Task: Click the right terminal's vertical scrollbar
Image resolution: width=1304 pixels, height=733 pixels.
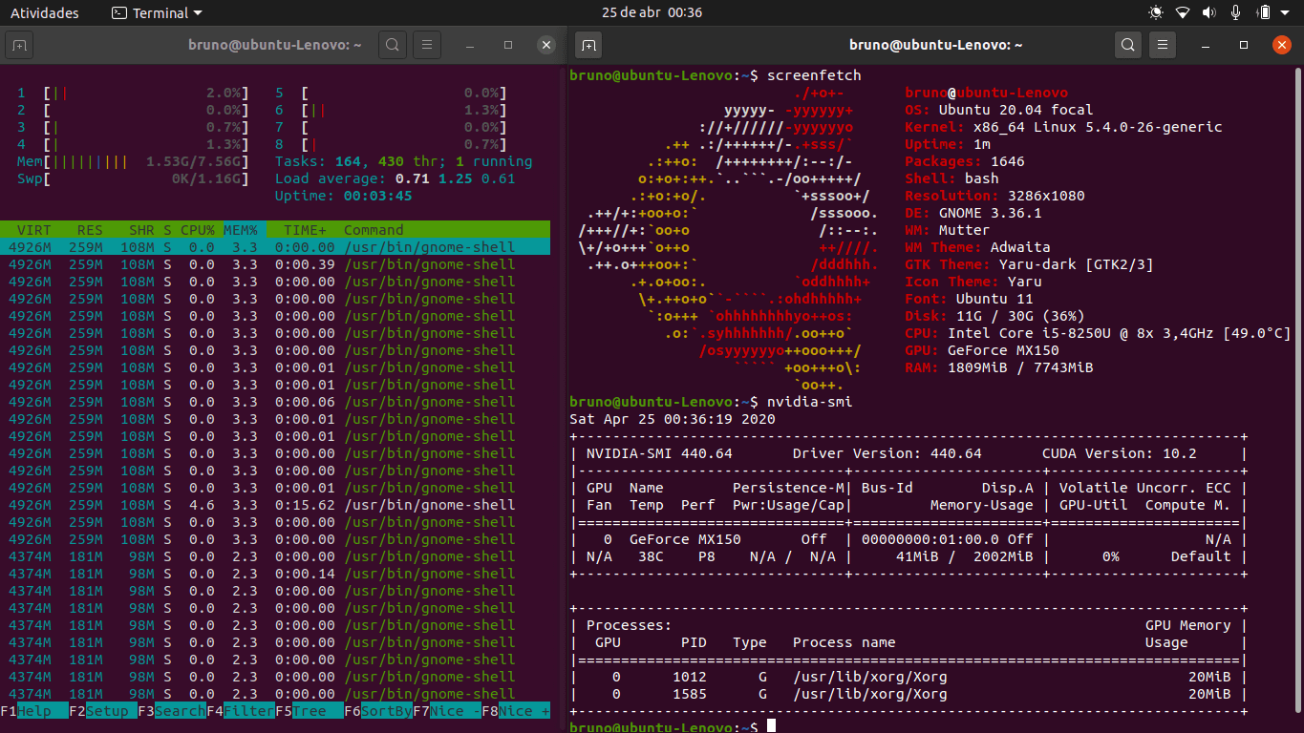Action: click(1298, 391)
